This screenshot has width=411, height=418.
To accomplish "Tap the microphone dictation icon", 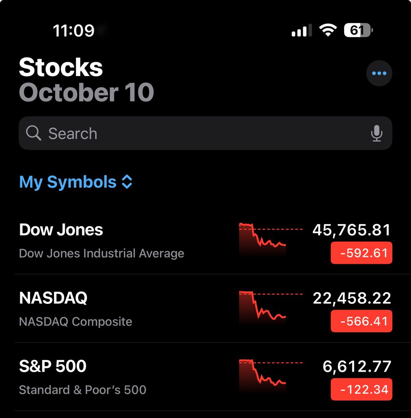I will tap(376, 133).
